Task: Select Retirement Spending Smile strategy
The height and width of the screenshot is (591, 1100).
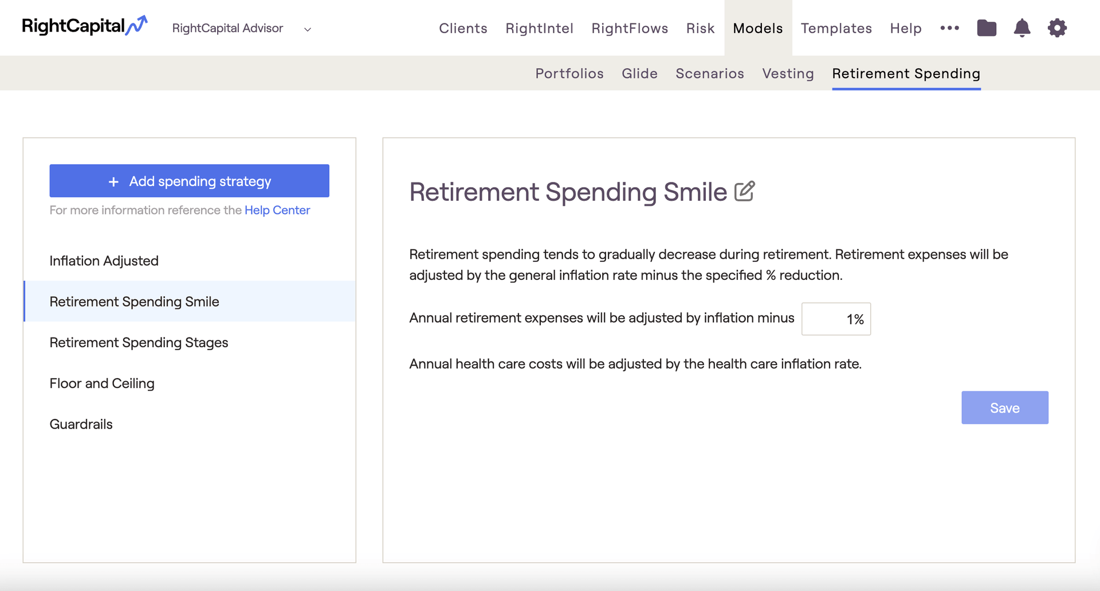Action: 190,302
